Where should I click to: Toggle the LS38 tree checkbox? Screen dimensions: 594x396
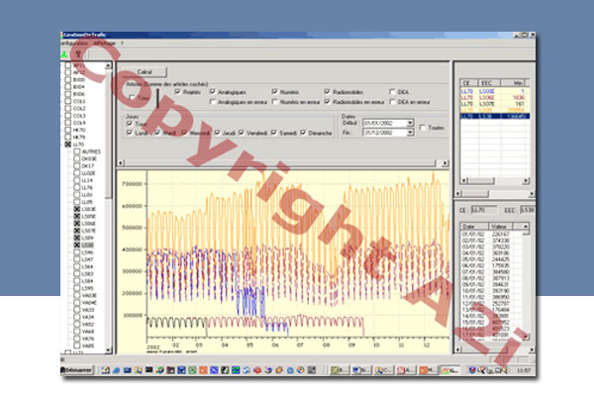point(76,245)
